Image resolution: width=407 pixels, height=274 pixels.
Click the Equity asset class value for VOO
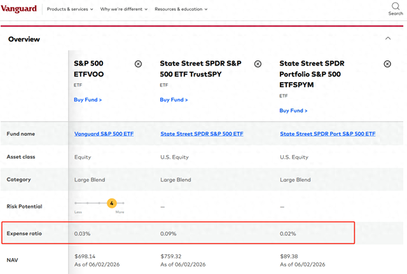pyautogui.click(x=83, y=157)
